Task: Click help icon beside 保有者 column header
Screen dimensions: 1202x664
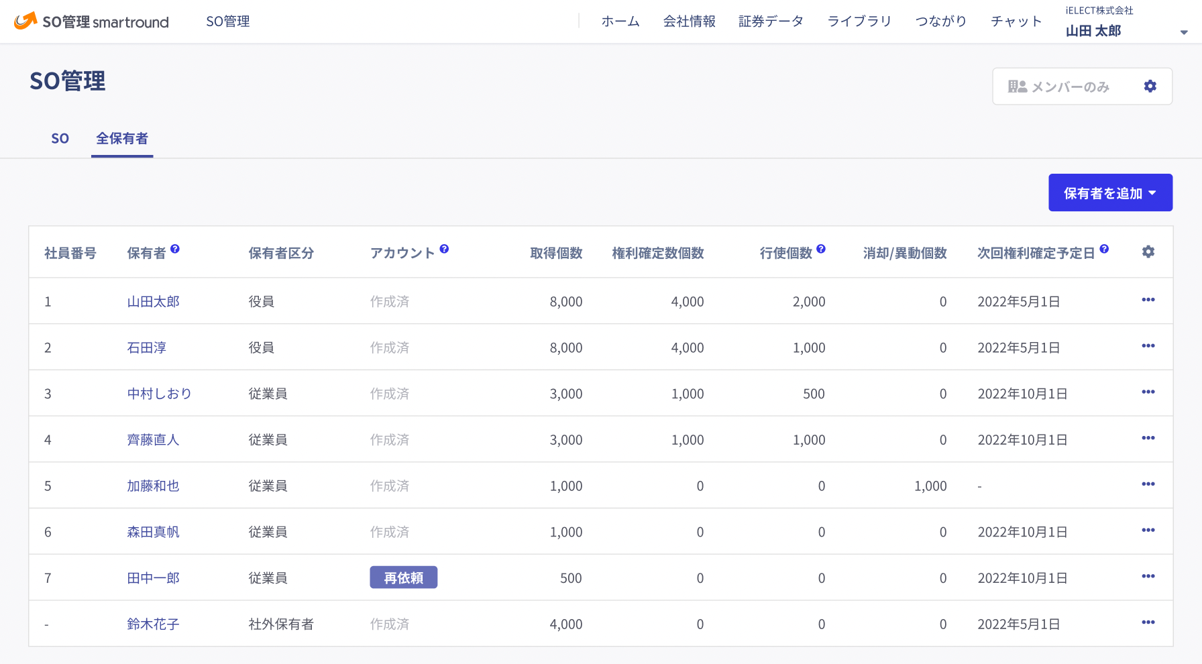Action: point(175,249)
